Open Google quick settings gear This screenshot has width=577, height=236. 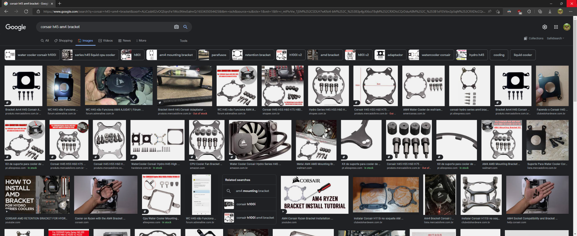(x=545, y=27)
